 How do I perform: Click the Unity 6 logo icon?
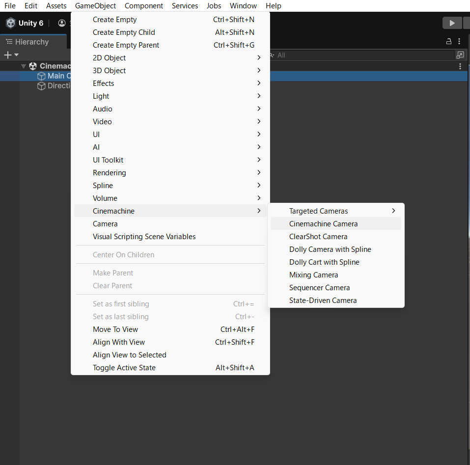coord(11,23)
